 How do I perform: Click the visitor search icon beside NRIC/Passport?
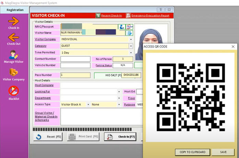point(122,27)
